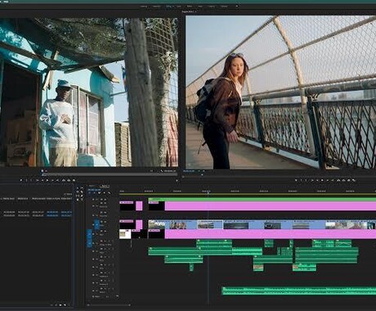Toggle Linked Selection in the timeline header
Viewport: 376px width, 311px height.
[99, 193]
